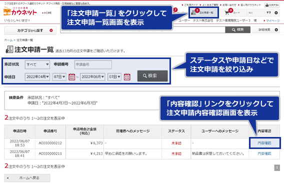Viewport: 284px width, 185px height.
Task: Click 内容確認 for order A0000000212
Action: 264,143
